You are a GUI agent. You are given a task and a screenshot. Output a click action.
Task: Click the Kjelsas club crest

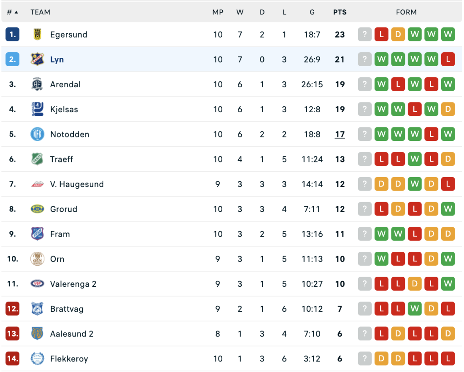pyautogui.click(x=37, y=109)
